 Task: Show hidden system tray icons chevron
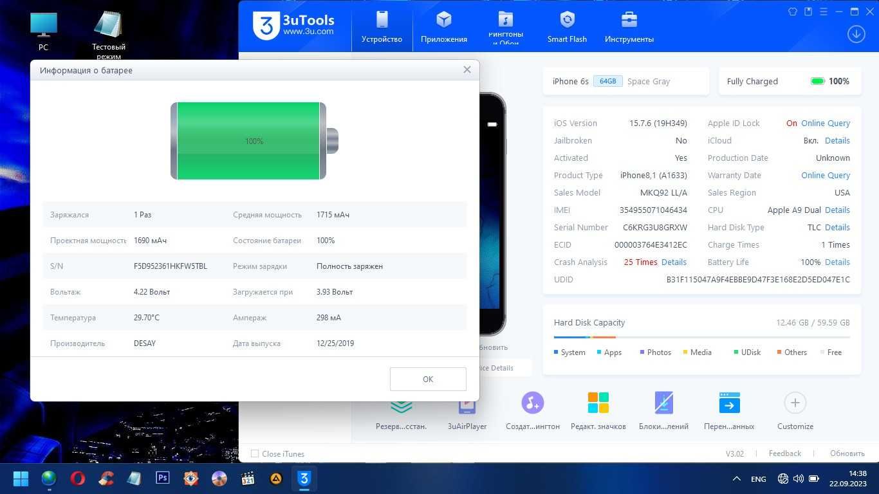pyautogui.click(x=736, y=479)
